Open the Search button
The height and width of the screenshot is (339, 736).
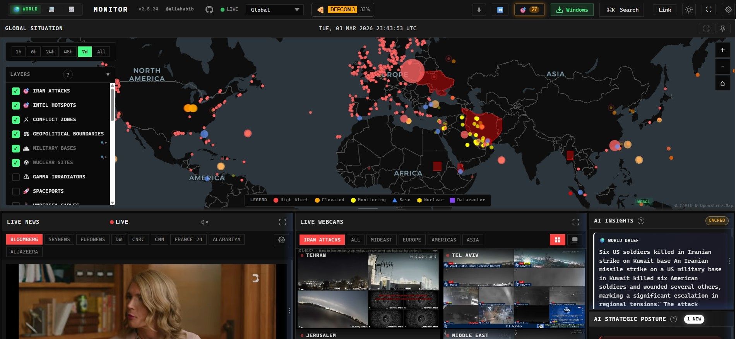click(x=622, y=10)
